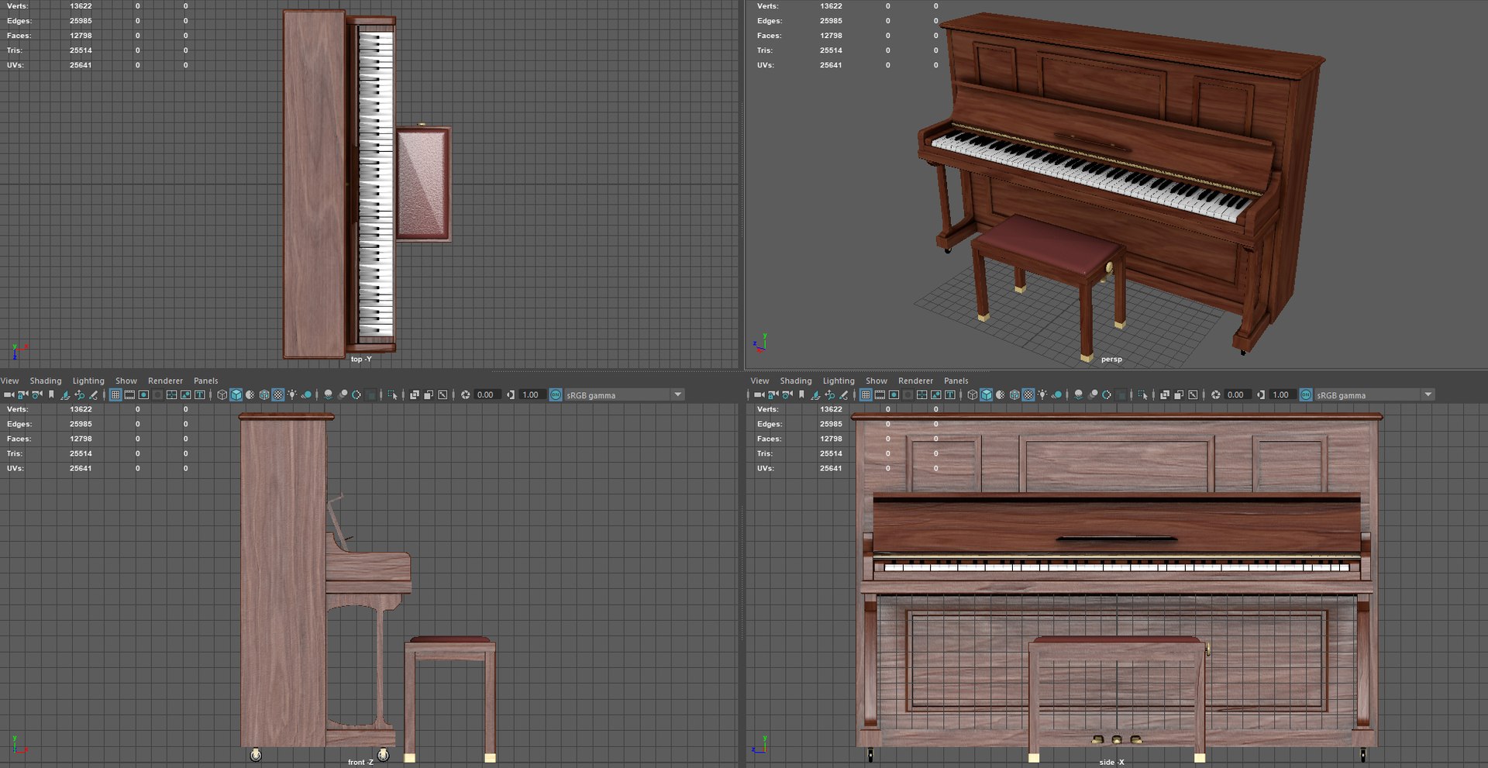Viewport: 1488px width, 768px height.
Task: Open Lighting menu in front -Z panel
Action: [88, 381]
